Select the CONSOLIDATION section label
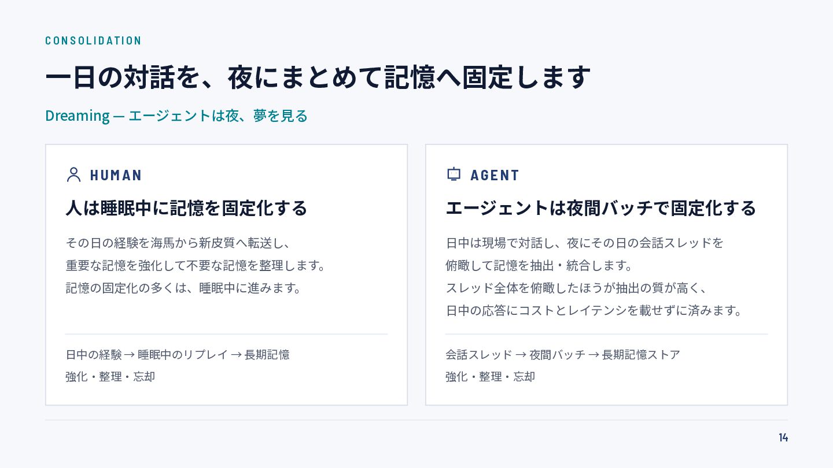833x468 pixels. 94,40
